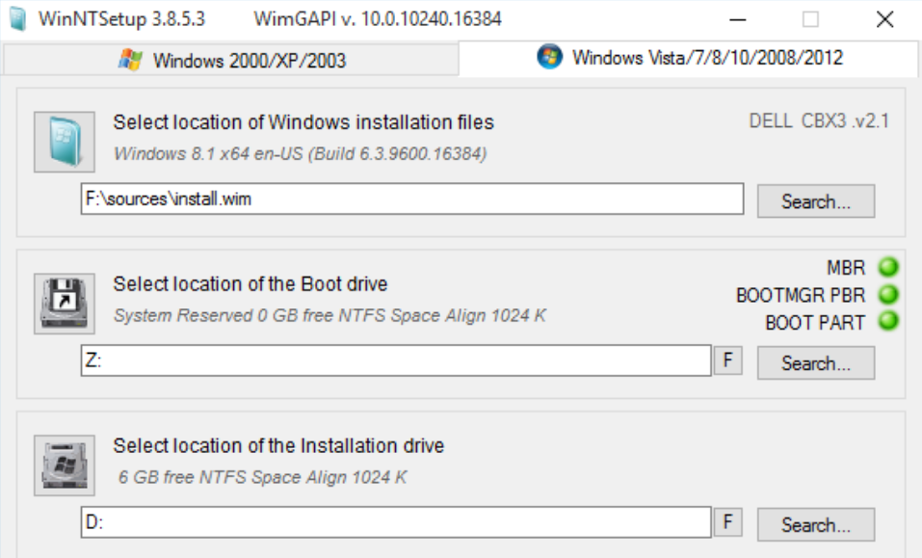This screenshot has height=558, width=922.
Task: Click the WinNTSetup icon in the title bar
Action: 16,16
